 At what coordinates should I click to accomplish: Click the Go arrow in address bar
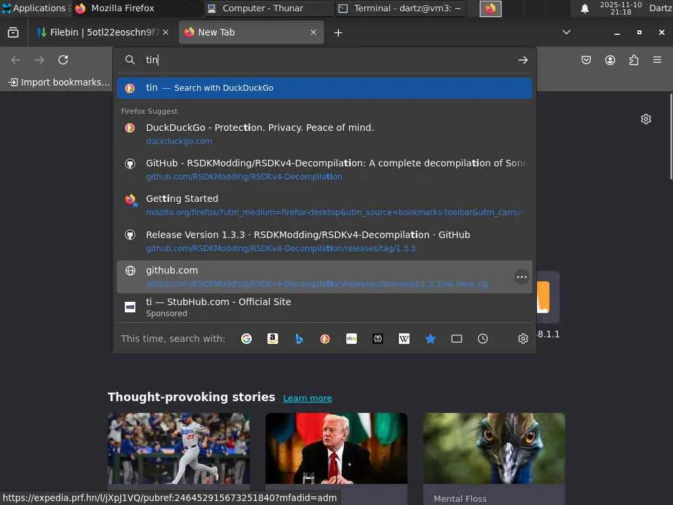pos(522,60)
